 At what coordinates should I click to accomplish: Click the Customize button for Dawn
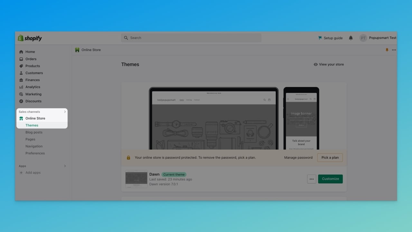tap(330, 179)
